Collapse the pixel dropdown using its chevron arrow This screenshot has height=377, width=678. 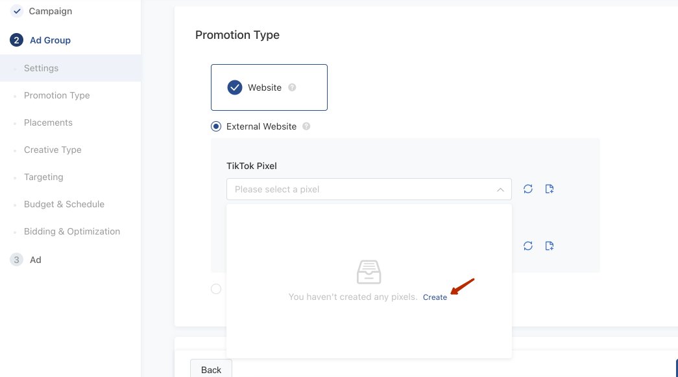(x=500, y=190)
